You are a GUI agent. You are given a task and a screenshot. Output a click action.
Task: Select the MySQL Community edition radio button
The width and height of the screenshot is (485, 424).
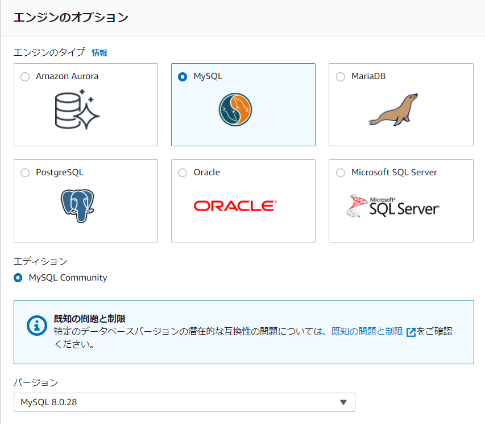[x=18, y=278]
